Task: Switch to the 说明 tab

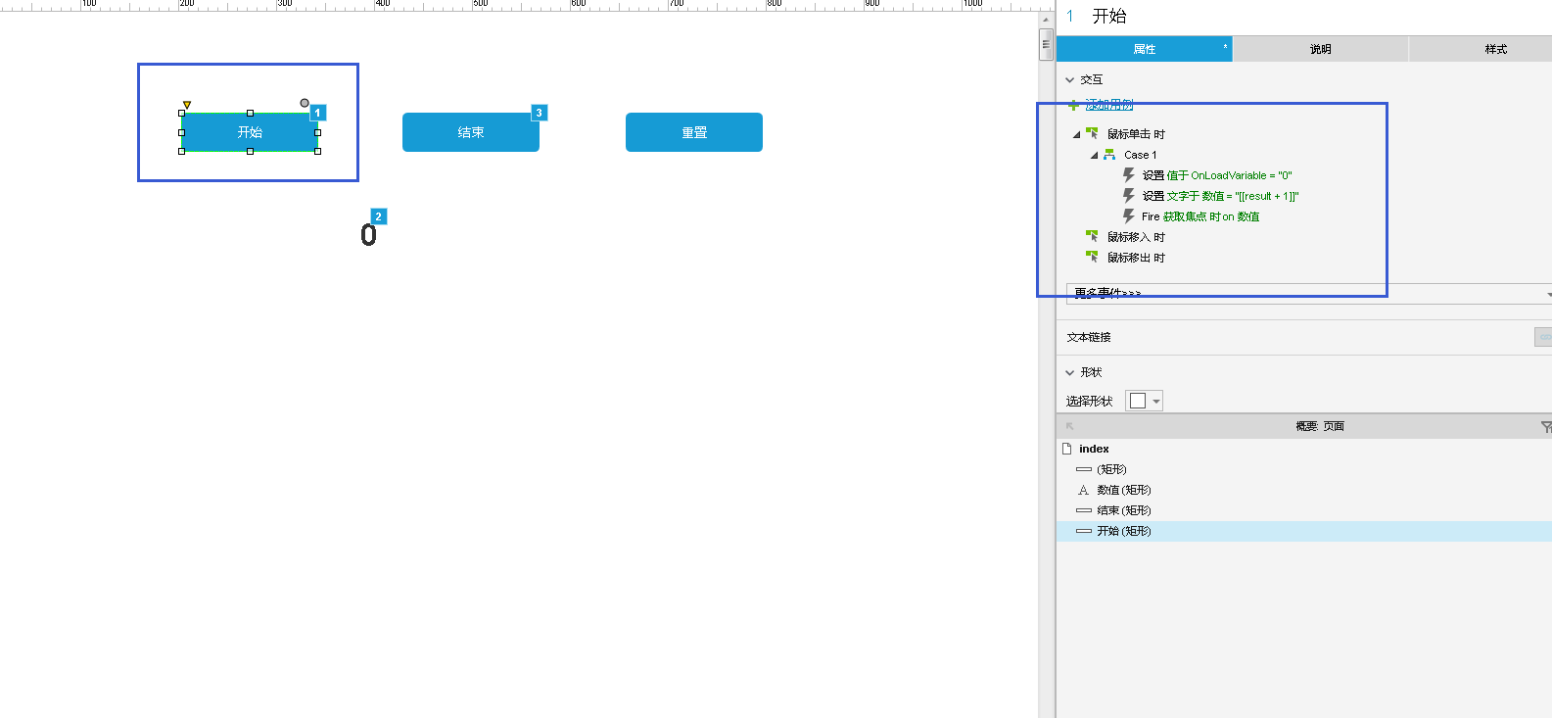Action: pyautogui.click(x=1320, y=49)
